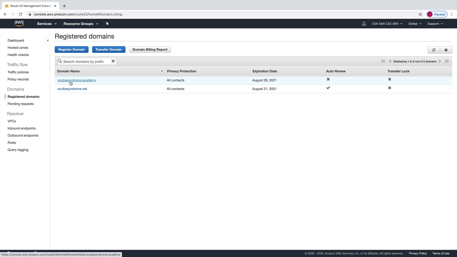Click the browser back arrow

[x=5, y=14]
